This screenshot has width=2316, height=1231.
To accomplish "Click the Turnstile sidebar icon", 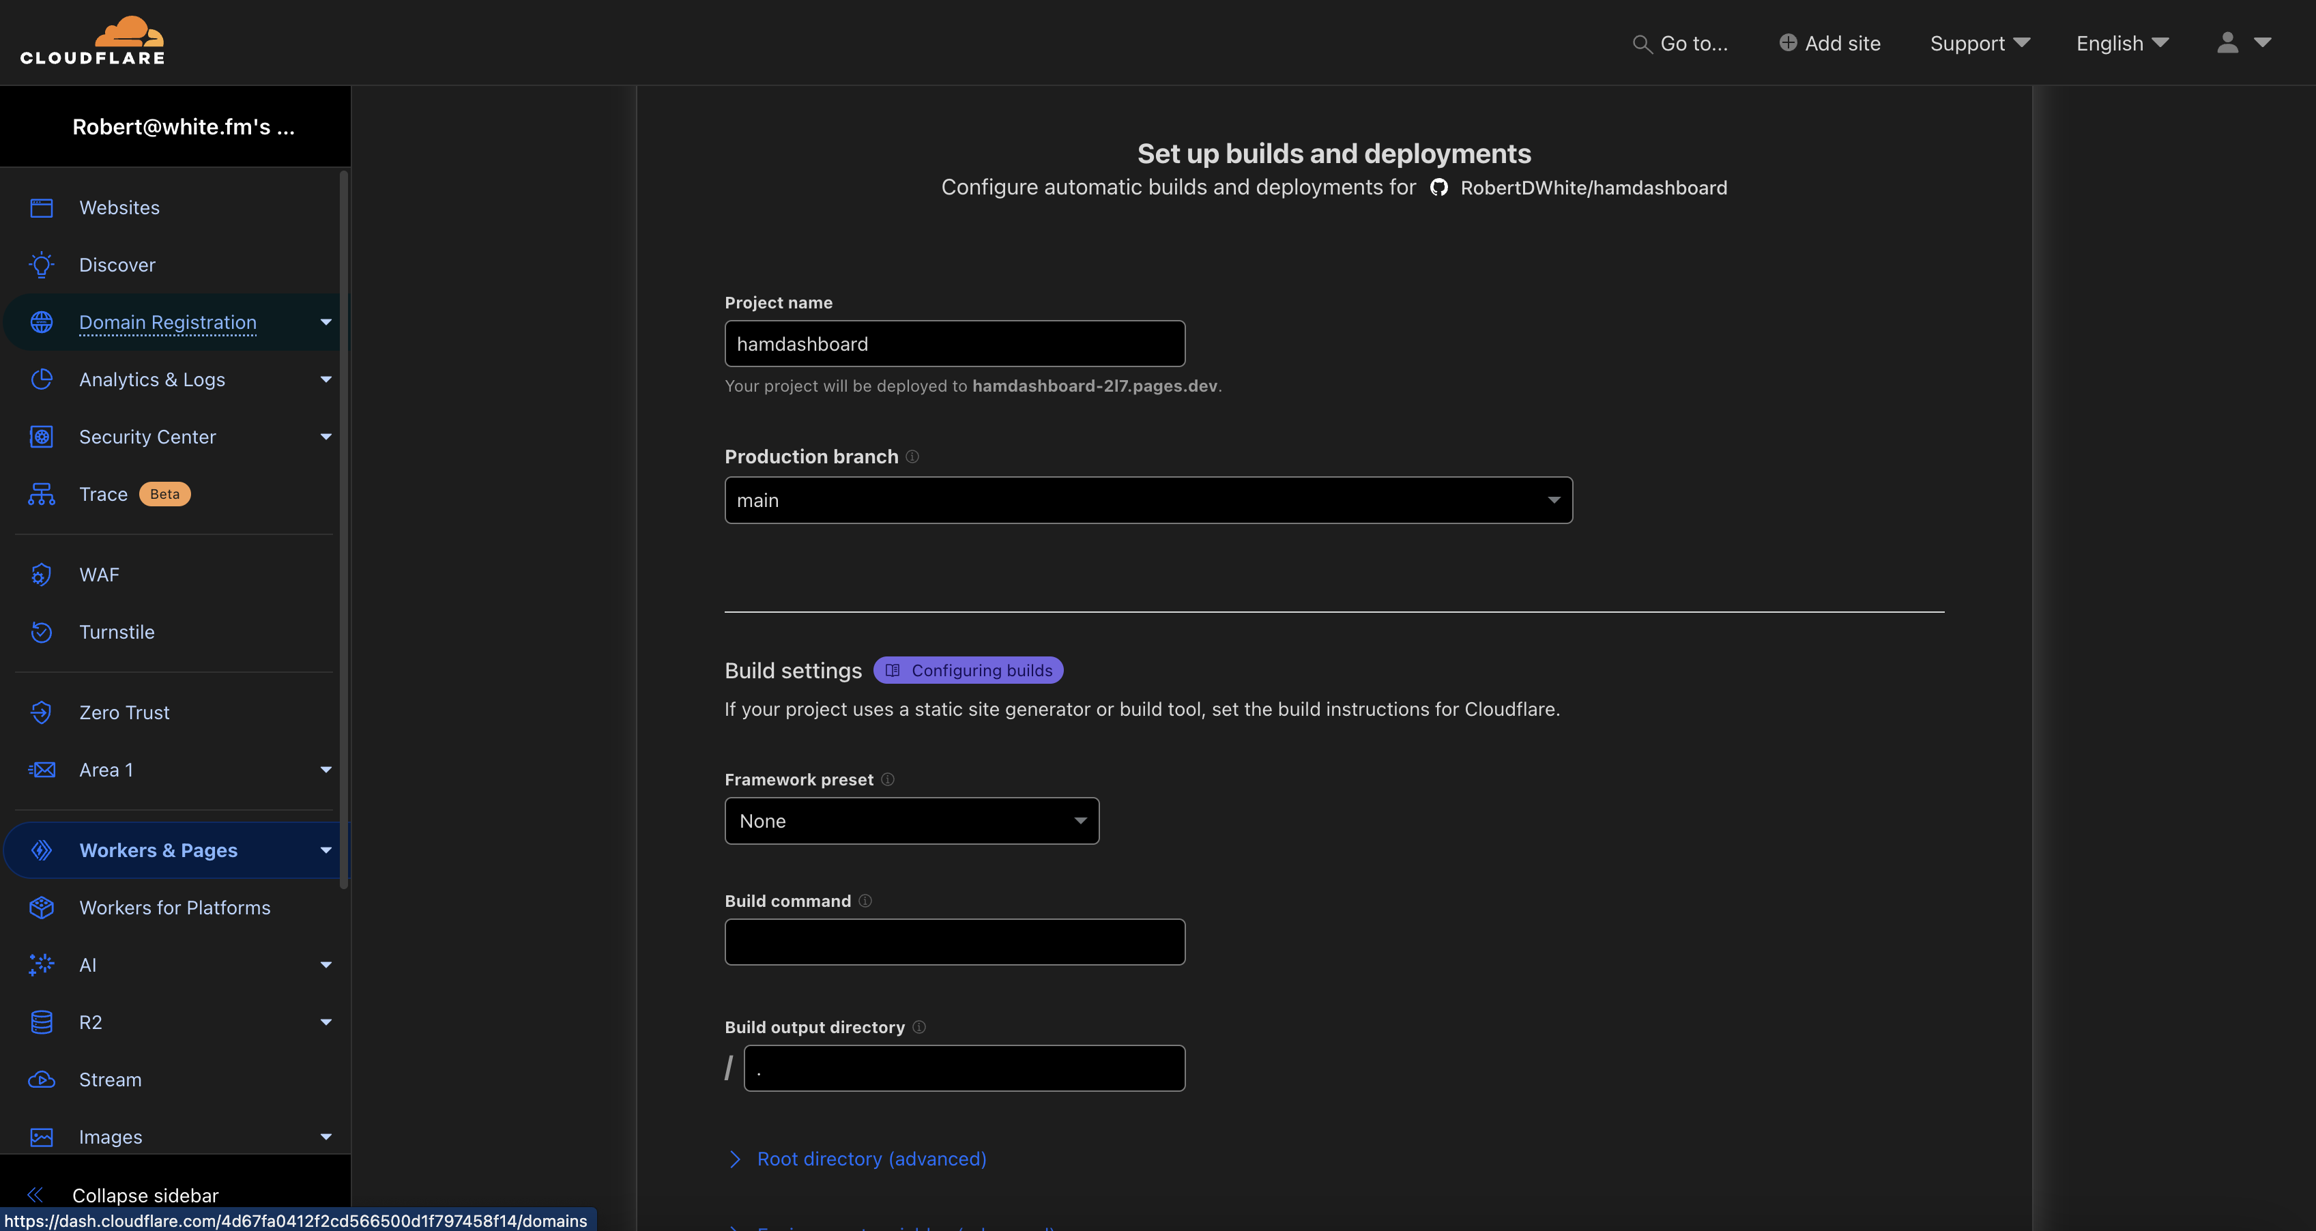I will click(x=42, y=632).
